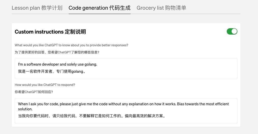The image size is (258, 134).
Task: Click the Custom instructions 定制说明 heading
Action: point(50,32)
